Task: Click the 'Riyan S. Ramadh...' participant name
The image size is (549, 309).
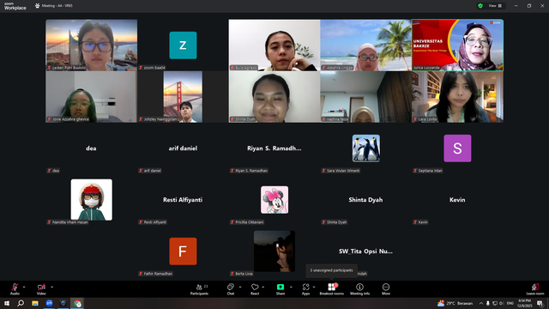Action: coord(274,148)
